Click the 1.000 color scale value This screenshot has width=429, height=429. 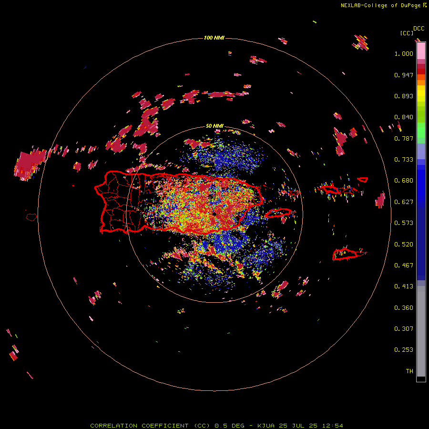[404, 53]
